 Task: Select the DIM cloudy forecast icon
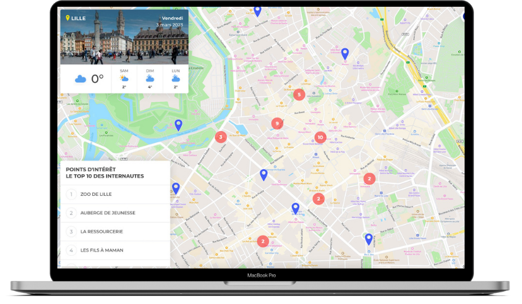click(x=150, y=78)
